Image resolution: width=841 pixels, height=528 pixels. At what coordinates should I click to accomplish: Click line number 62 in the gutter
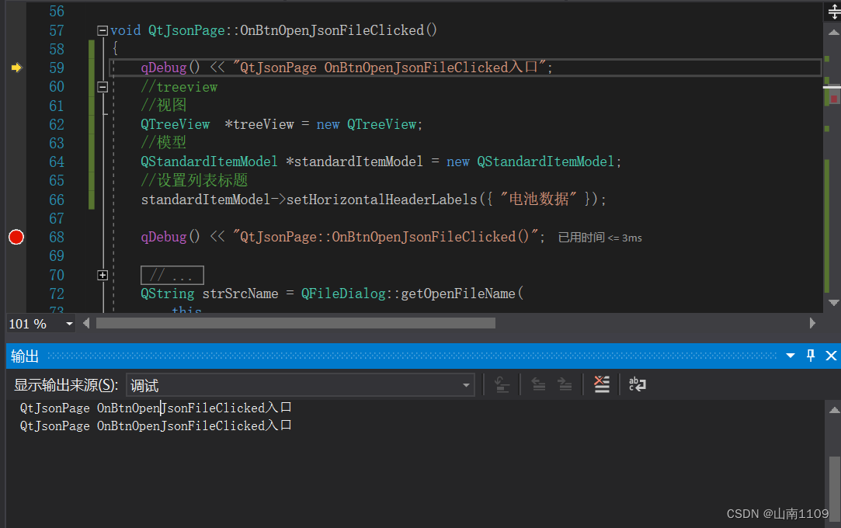click(57, 124)
